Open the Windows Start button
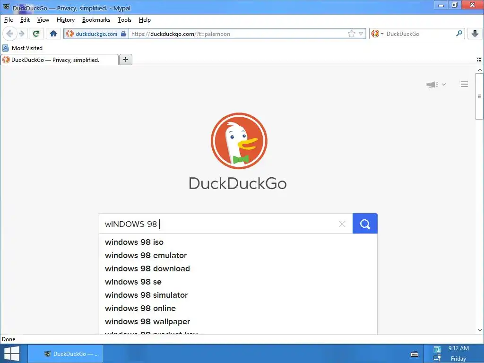 coord(12,354)
